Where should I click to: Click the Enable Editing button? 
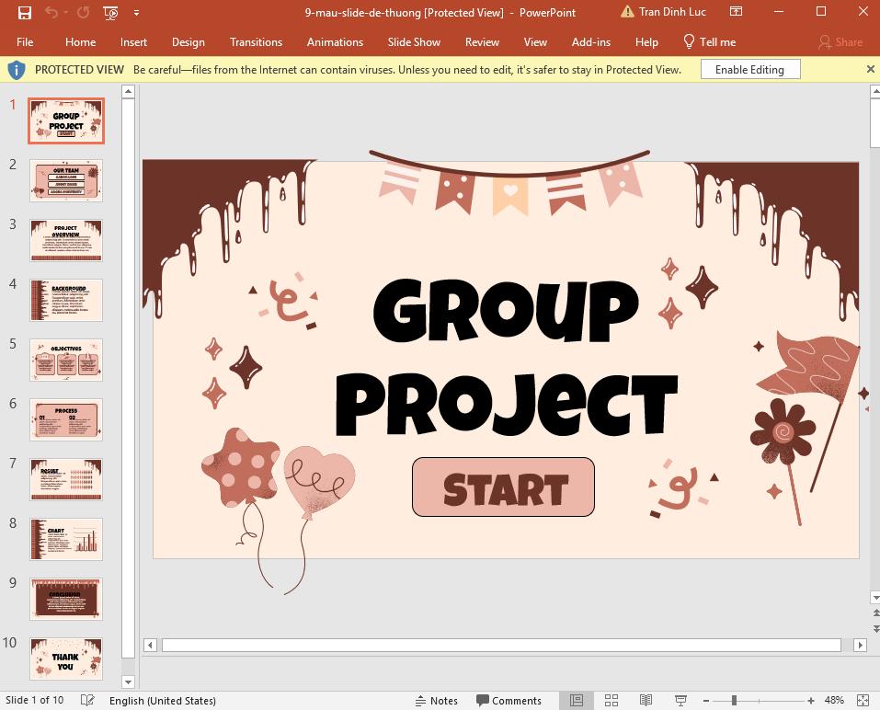coord(750,69)
